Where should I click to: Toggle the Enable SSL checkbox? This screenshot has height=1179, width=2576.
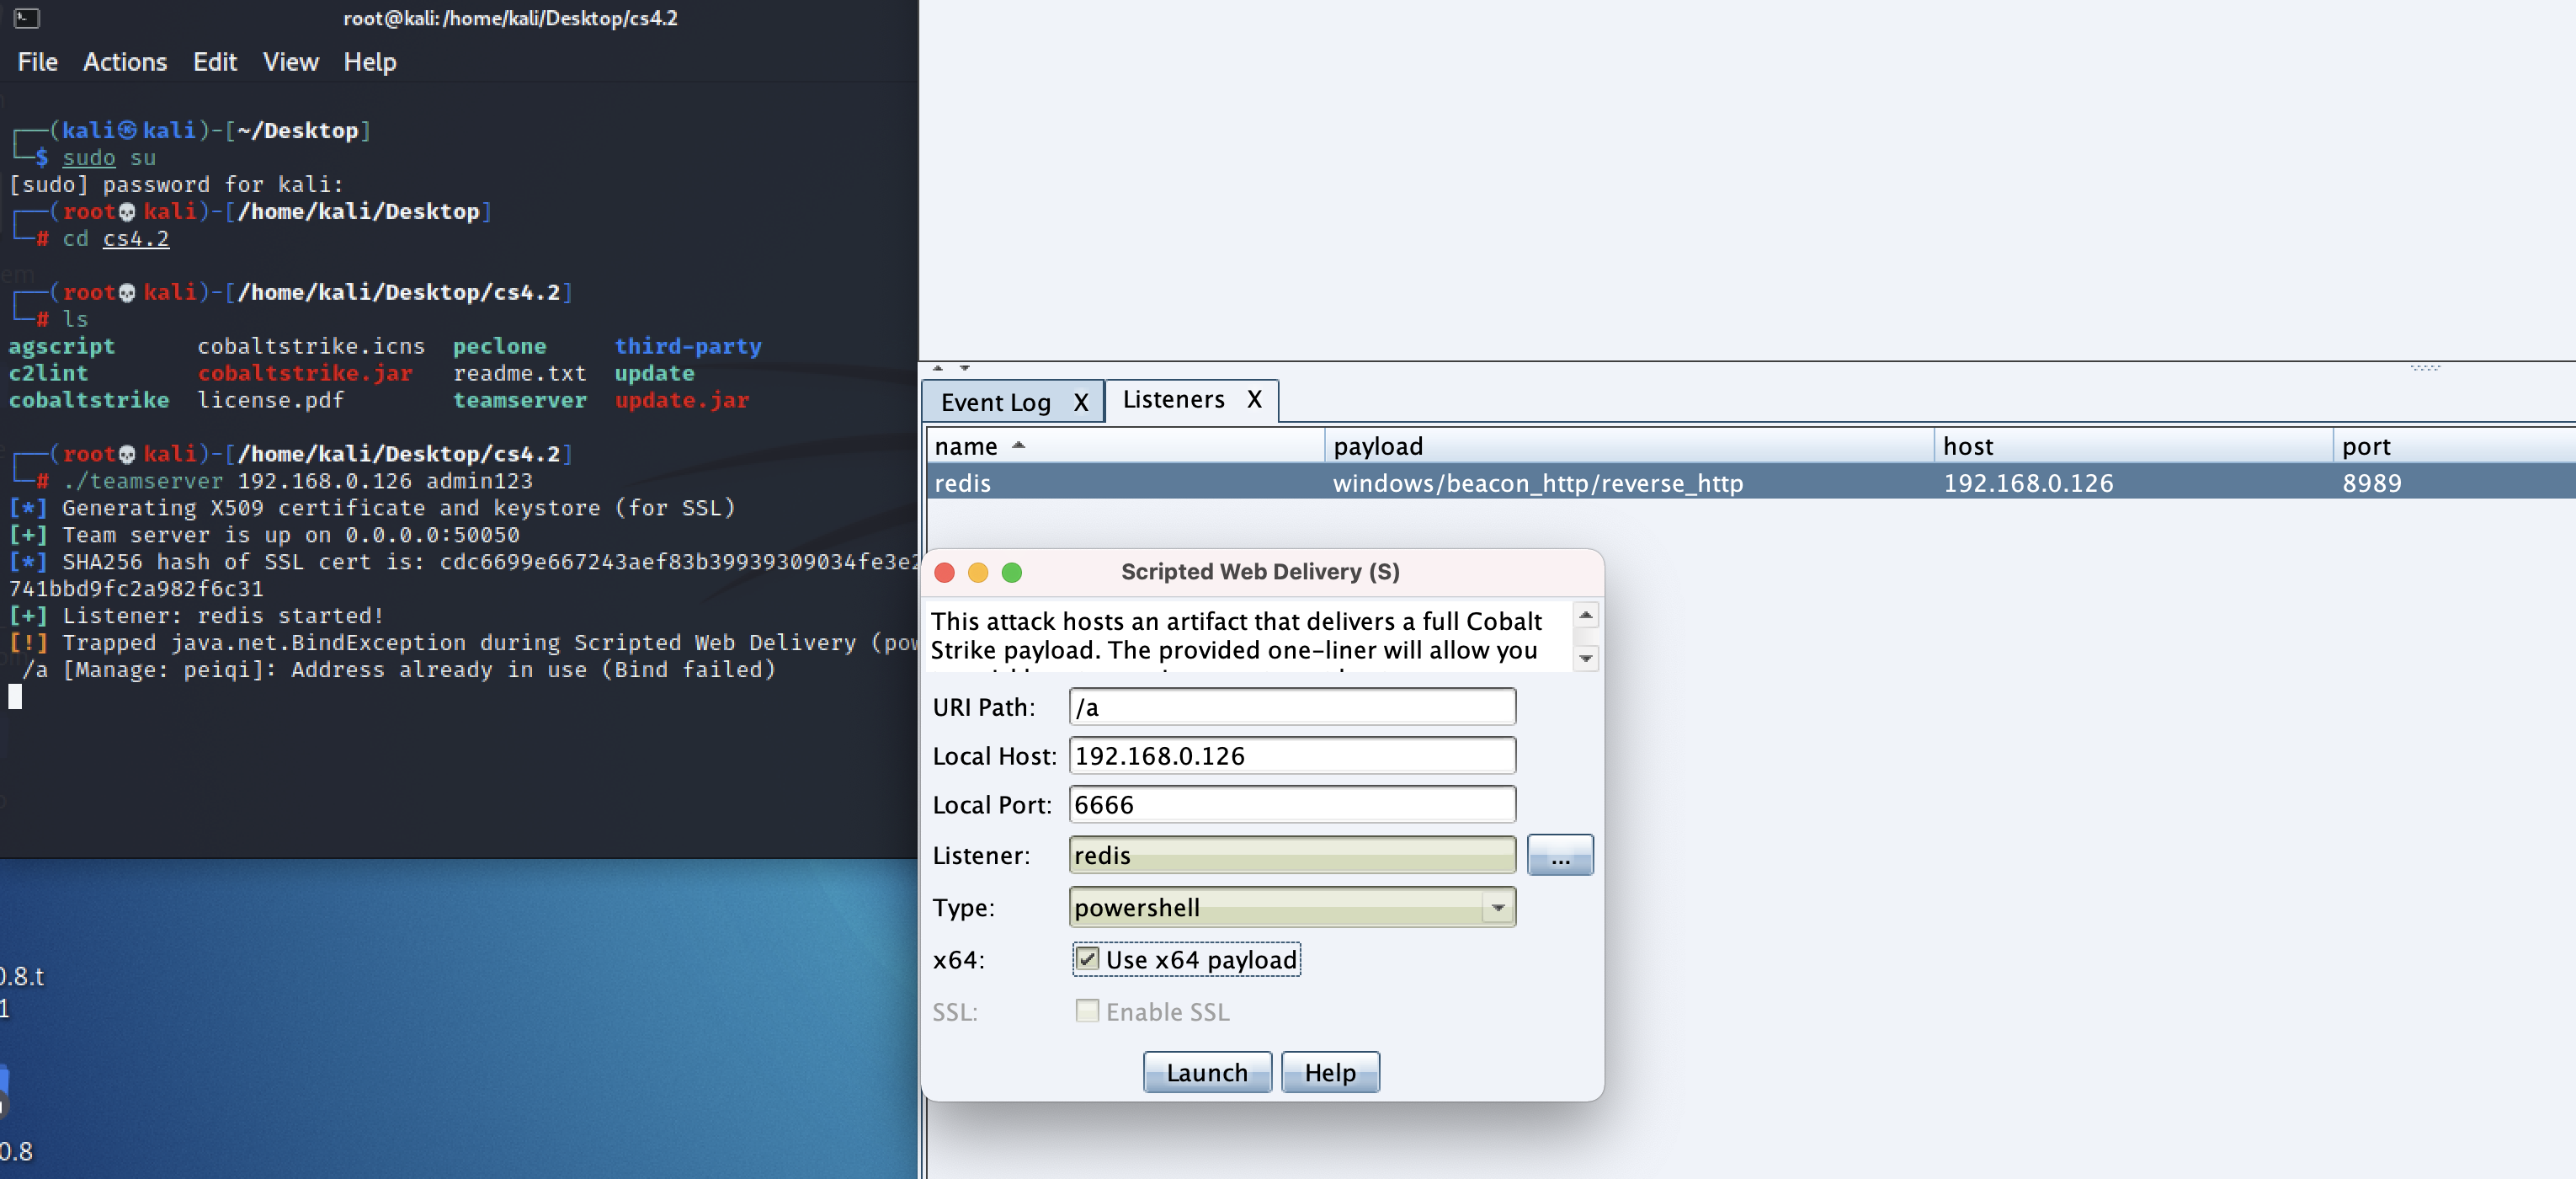pos(1087,1010)
